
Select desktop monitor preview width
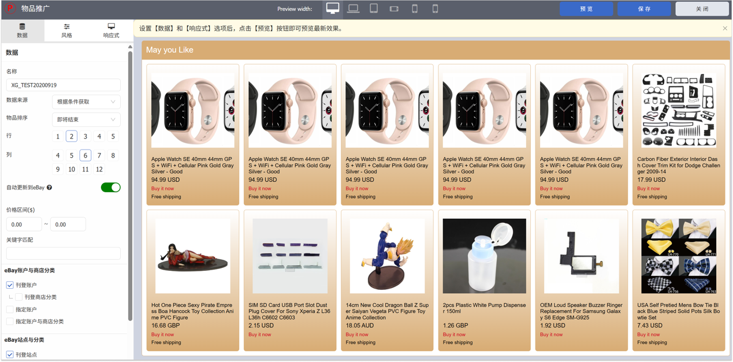coord(333,9)
